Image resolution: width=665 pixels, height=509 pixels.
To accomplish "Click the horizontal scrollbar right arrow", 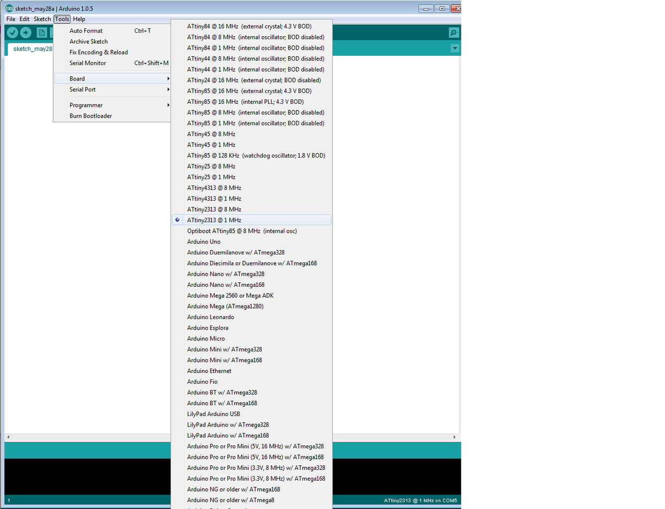I will click(454, 437).
